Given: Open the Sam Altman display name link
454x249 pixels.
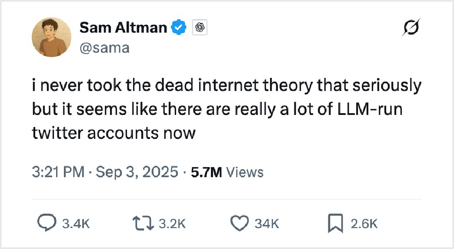Looking at the screenshot, I should coord(123,28).
